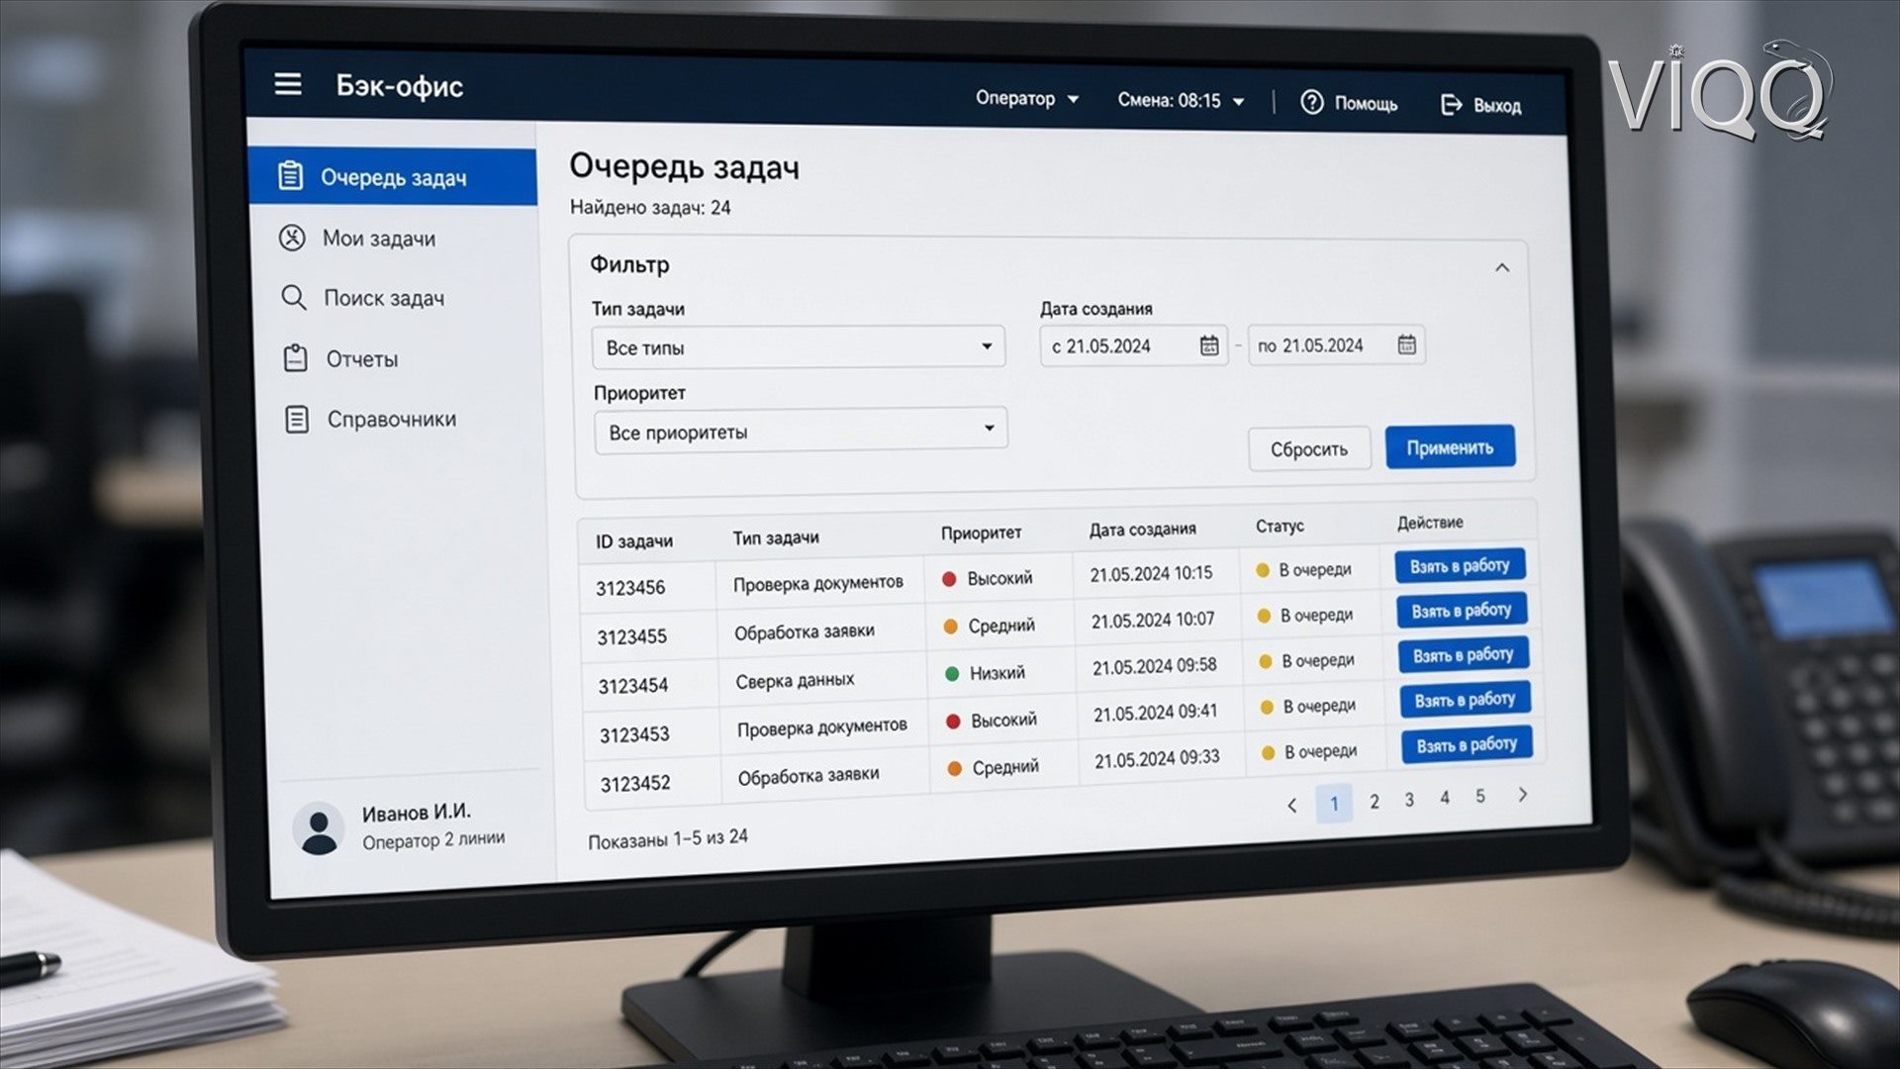Image resolution: width=1900 pixels, height=1069 pixels.
Task: Open calendar icon in end date field
Action: pyautogui.click(x=1407, y=344)
